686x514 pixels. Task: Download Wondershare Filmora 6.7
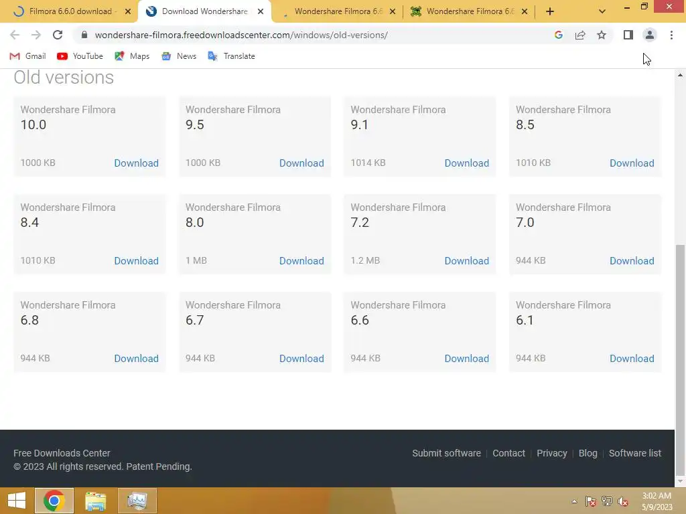pos(301,359)
